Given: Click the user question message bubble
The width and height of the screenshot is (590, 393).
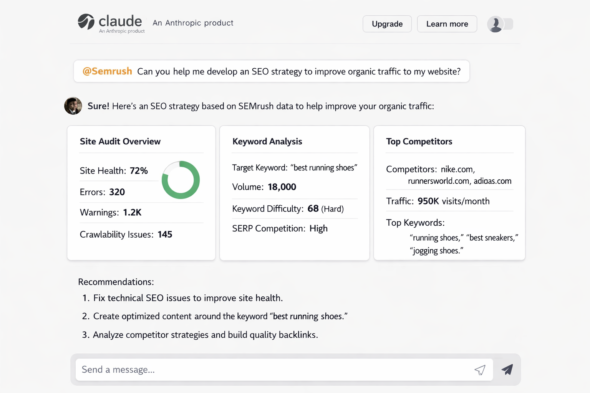Looking at the screenshot, I should [272, 71].
